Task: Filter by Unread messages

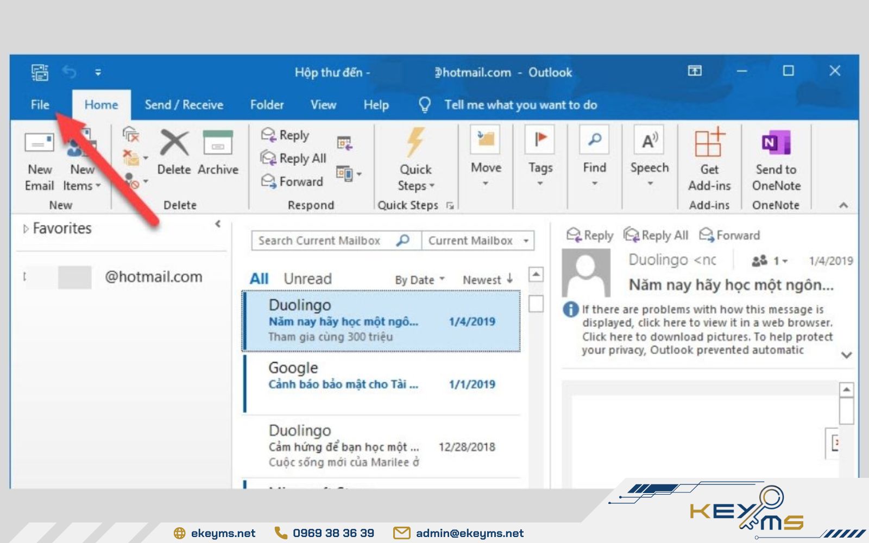Action: (307, 279)
